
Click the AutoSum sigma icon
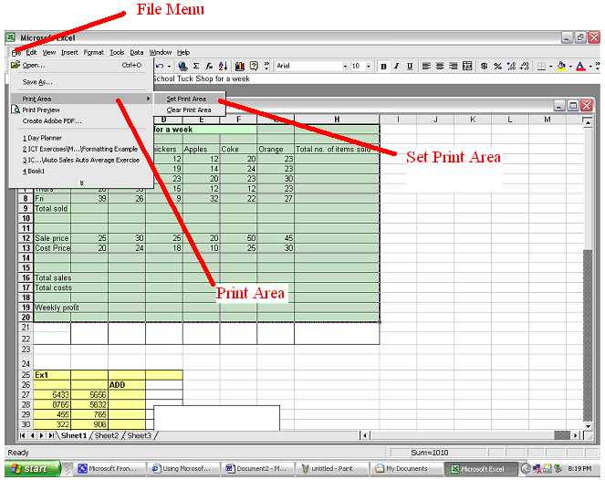(x=196, y=66)
